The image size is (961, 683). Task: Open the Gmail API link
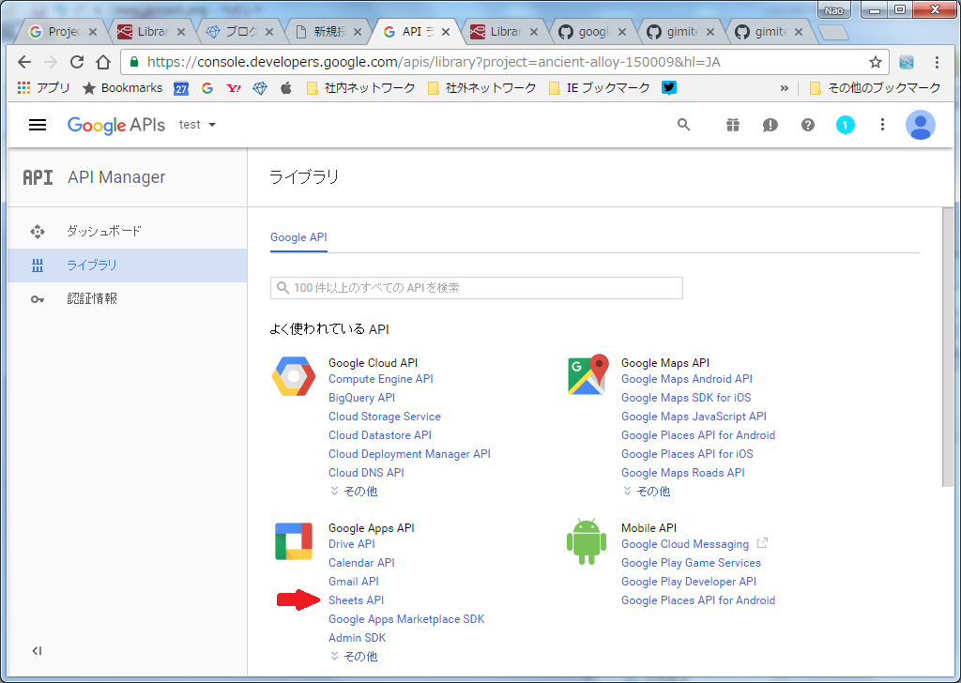click(354, 582)
